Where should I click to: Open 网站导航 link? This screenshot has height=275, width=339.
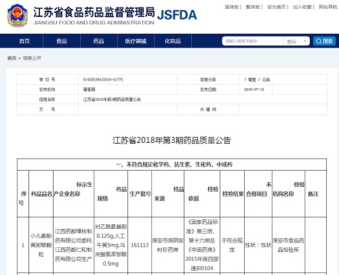(328, 7)
